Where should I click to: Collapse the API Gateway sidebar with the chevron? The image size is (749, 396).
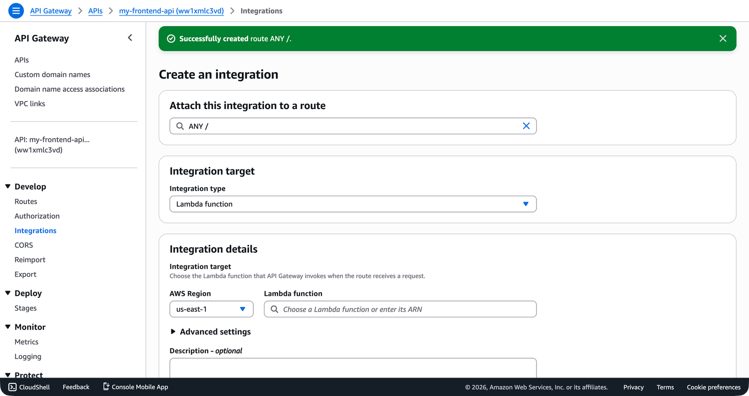pyautogui.click(x=130, y=37)
